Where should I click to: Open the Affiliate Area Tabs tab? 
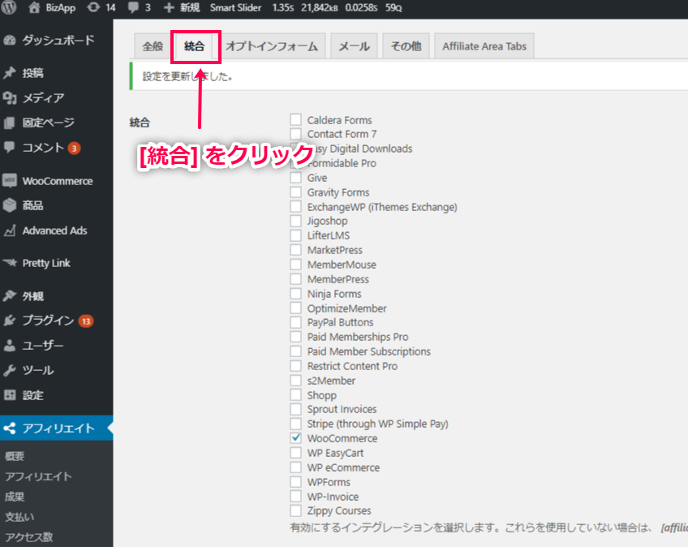pyautogui.click(x=484, y=46)
